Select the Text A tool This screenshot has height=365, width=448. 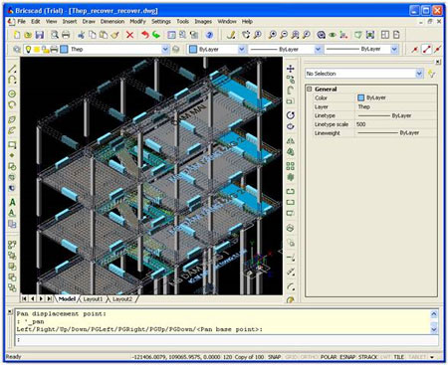[12, 202]
